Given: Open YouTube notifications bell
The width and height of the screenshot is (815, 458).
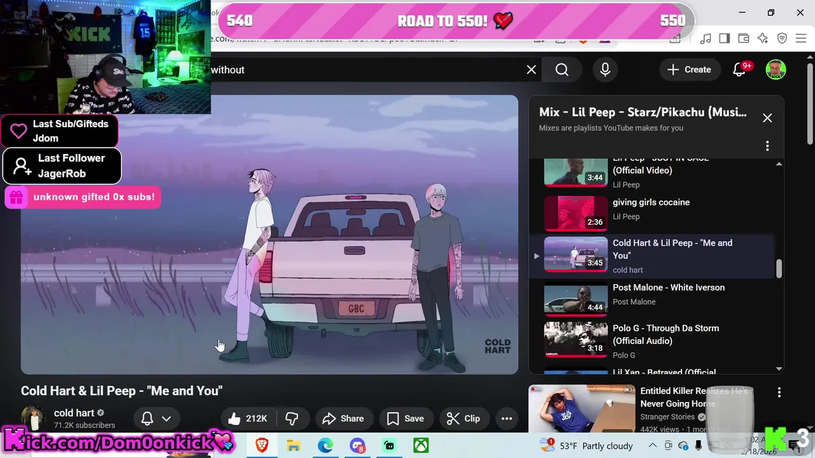Looking at the screenshot, I should (x=739, y=70).
